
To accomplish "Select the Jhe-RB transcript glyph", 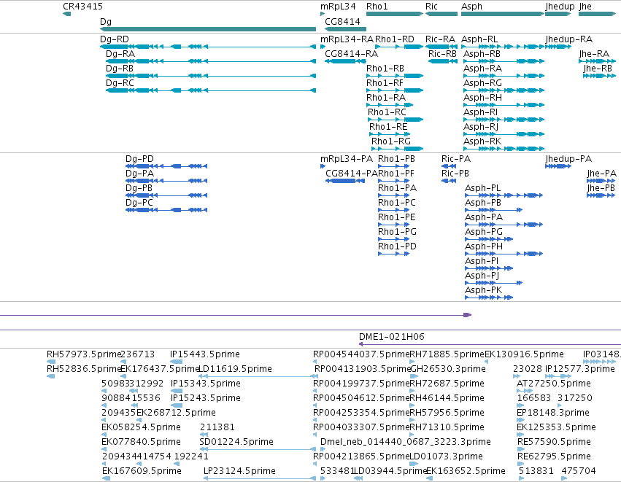I will click(599, 76).
